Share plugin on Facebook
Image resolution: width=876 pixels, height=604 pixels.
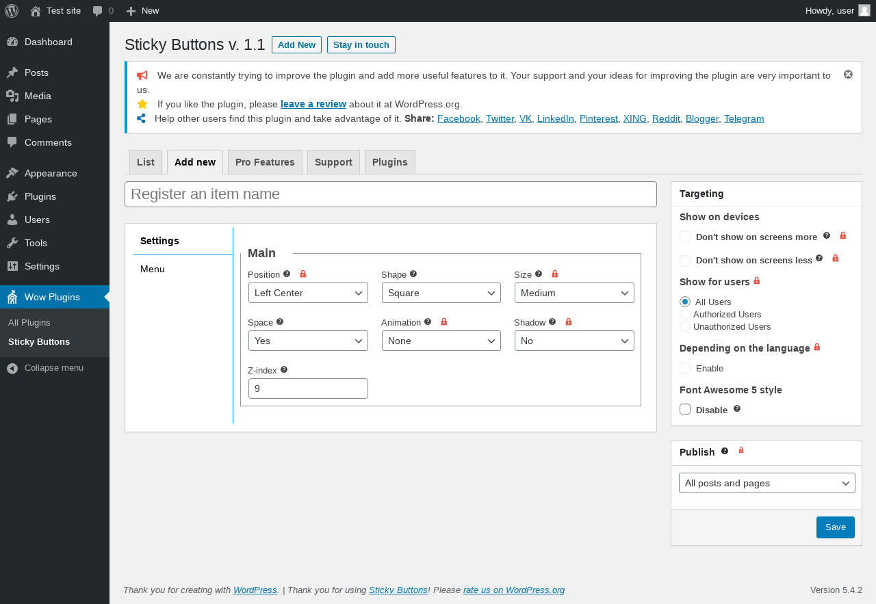point(459,118)
